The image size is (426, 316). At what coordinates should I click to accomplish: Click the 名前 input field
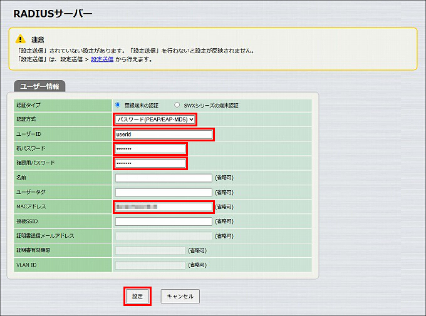(164, 178)
